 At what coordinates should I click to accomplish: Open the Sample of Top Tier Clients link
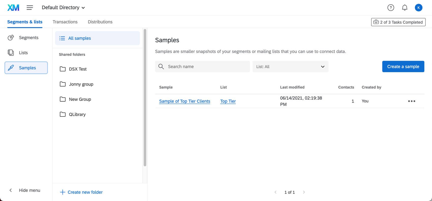point(184,101)
